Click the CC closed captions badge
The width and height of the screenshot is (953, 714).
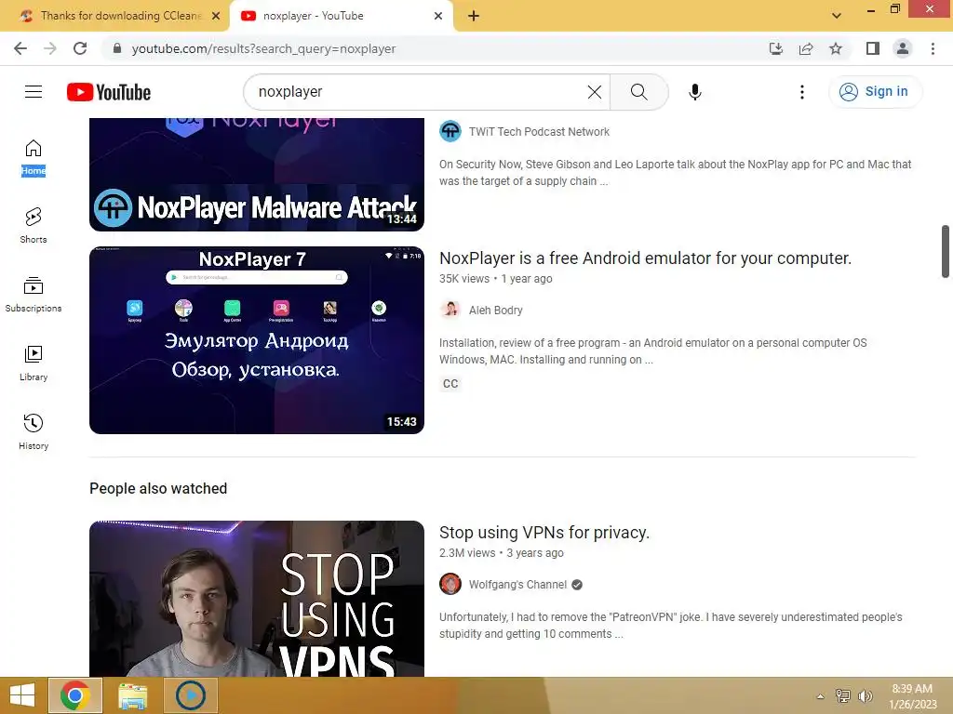click(x=450, y=384)
